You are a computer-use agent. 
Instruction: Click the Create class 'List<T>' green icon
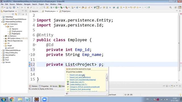click(68, 82)
